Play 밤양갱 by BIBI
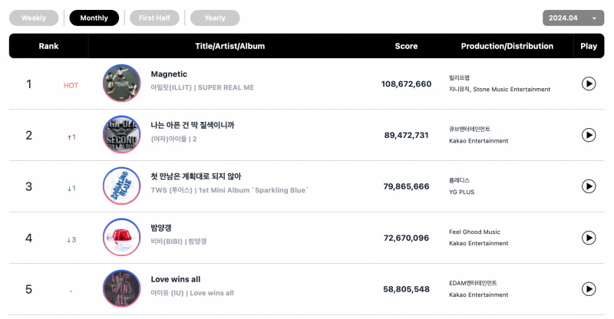 (x=589, y=238)
